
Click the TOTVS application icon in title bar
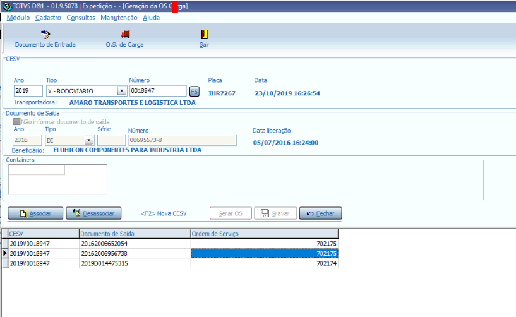(x=7, y=6)
